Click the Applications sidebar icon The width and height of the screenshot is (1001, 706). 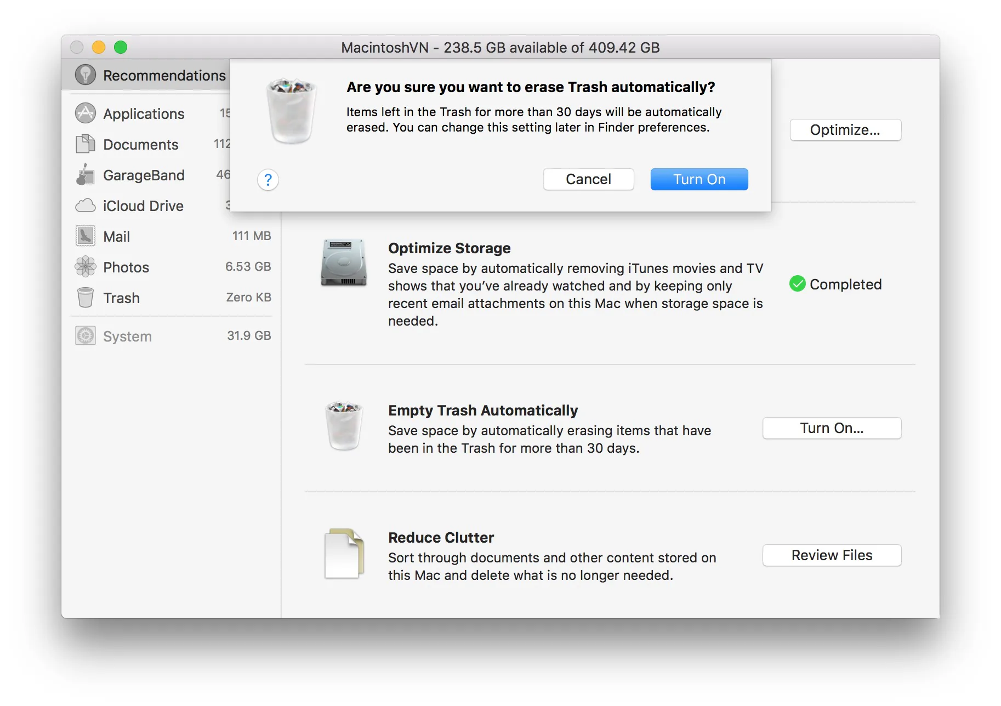click(85, 113)
